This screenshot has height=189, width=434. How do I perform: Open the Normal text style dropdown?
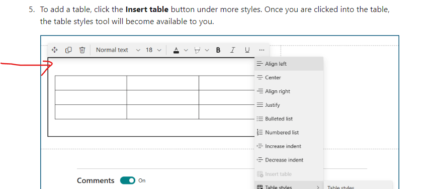point(118,50)
